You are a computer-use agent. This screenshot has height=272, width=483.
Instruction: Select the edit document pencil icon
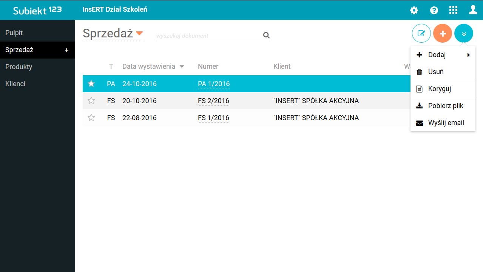click(421, 33)
